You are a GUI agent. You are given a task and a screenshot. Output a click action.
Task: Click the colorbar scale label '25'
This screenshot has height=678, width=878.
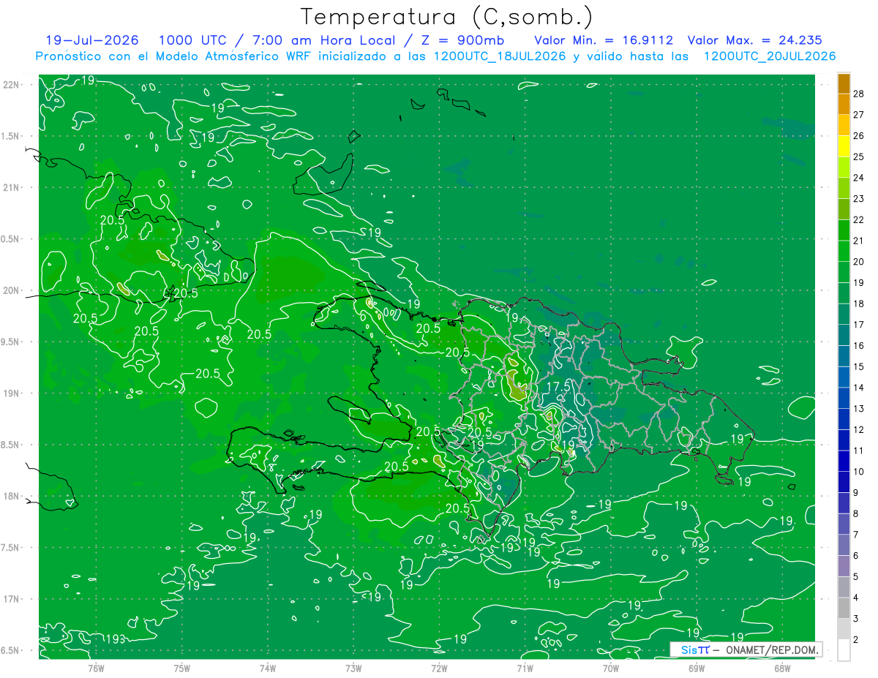859,157
